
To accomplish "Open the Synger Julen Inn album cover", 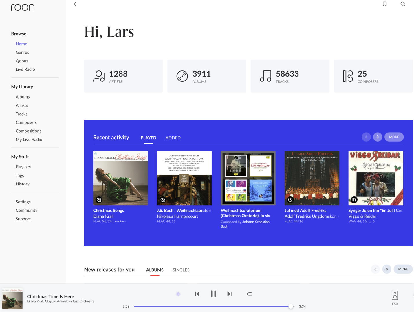I will pos(376,178).
